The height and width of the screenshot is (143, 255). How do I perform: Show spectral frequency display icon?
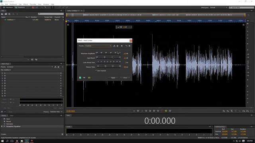(33, 8)
